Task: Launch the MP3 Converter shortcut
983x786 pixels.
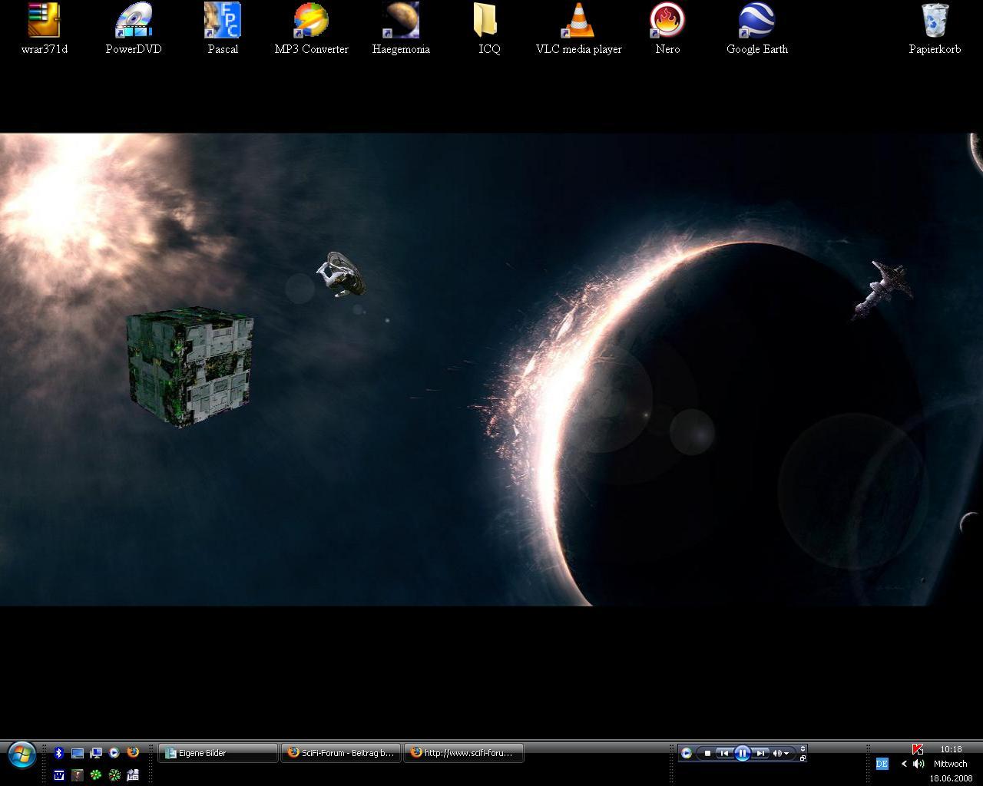Action: [x=311, y=21]
